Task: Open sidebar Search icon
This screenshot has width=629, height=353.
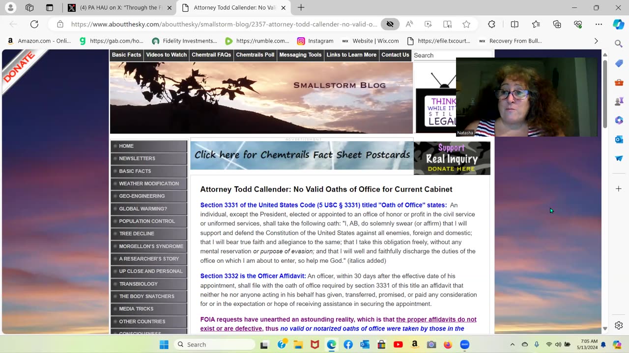Action: coord(619,44)
